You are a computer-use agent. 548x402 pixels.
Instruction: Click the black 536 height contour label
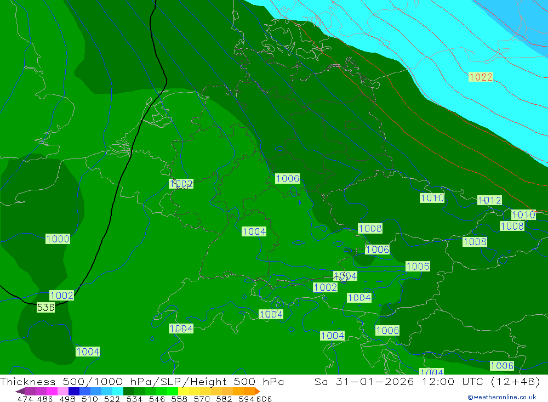click(46, 308)
